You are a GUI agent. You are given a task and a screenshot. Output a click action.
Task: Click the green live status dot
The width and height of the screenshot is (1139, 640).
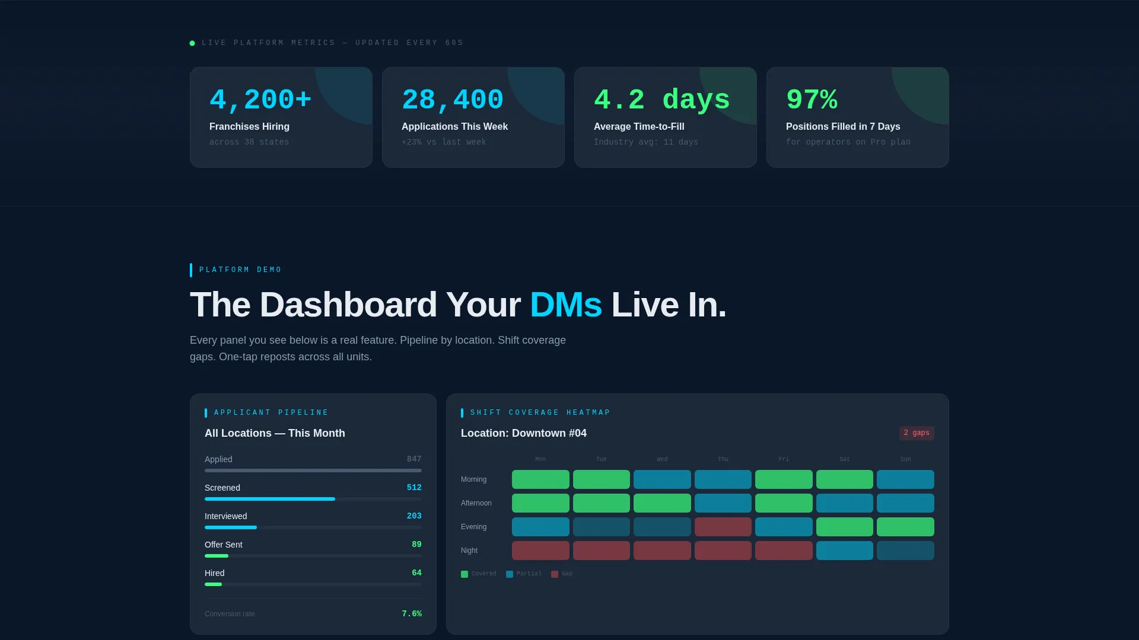coord(192,43)
